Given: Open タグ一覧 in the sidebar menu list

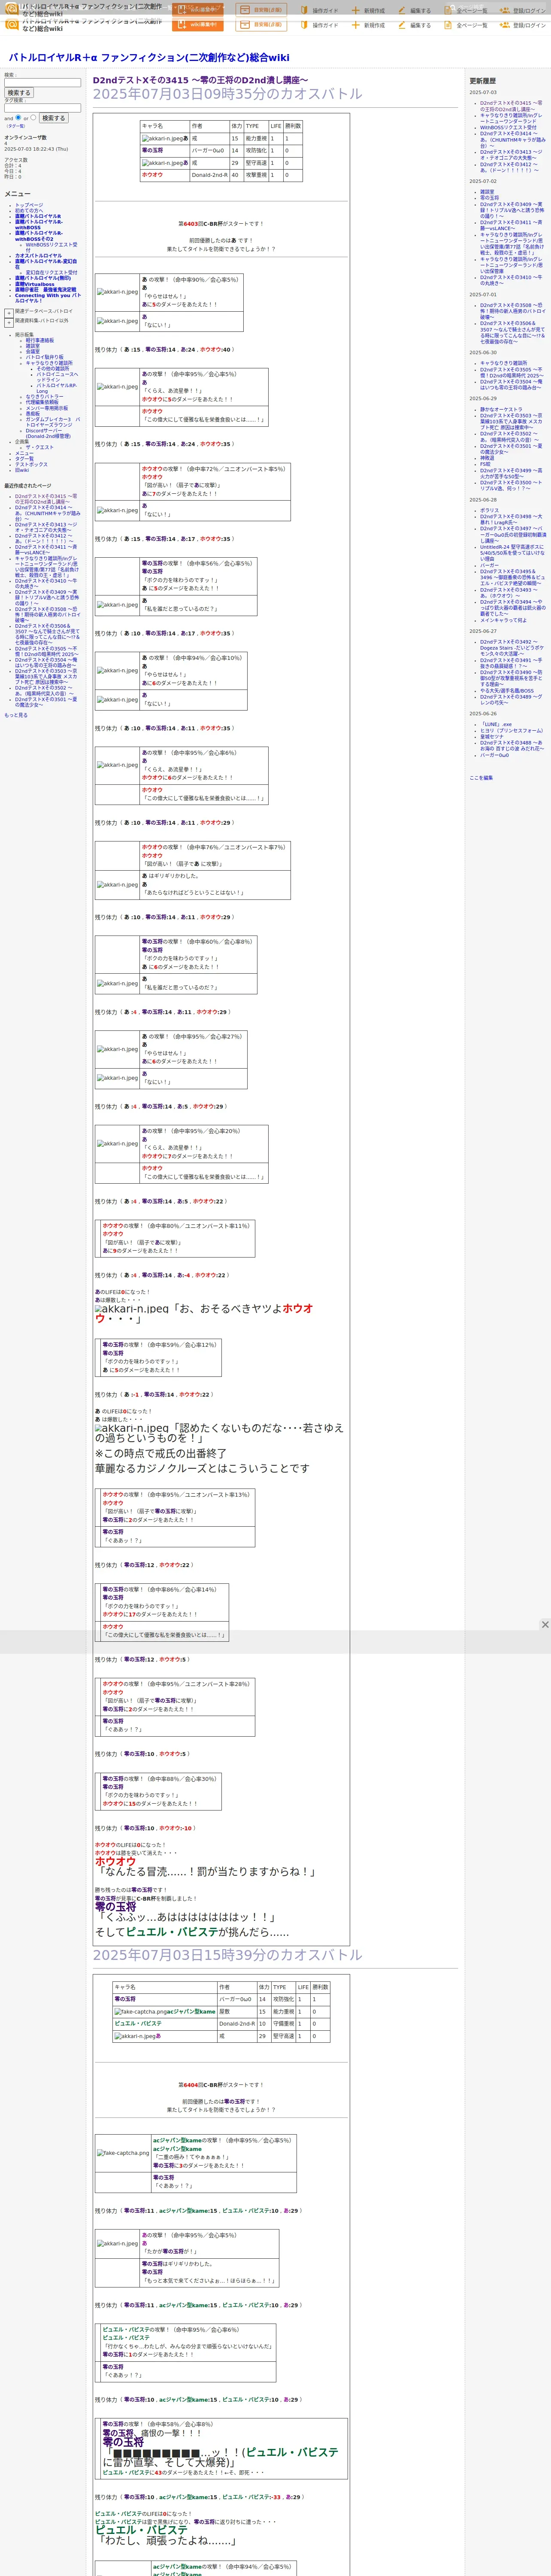Looking at the screenshot, I should pos(24,459).
